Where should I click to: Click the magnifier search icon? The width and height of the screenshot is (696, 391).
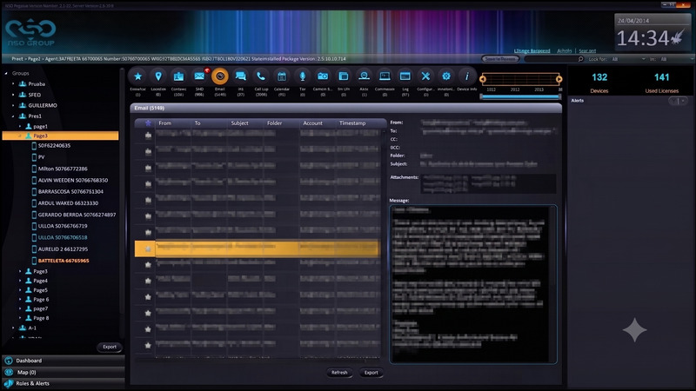(580, 59)
